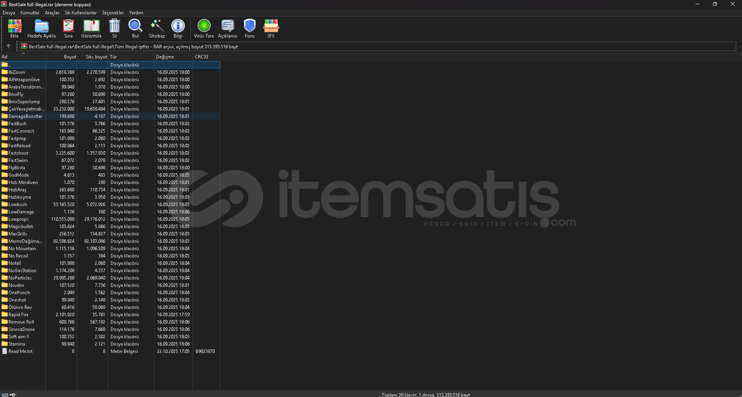Screen dimensions: 742x397
Task: Select the Read Me.txt file icon
Action: (5, 351)
